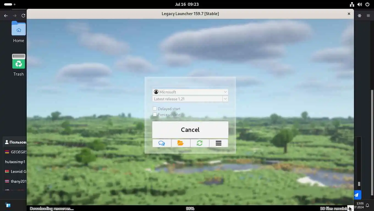Click the version dropdown arrow button
Image resolution: width=374 pixels, height=211 pixels.
[x=226, y=99]
